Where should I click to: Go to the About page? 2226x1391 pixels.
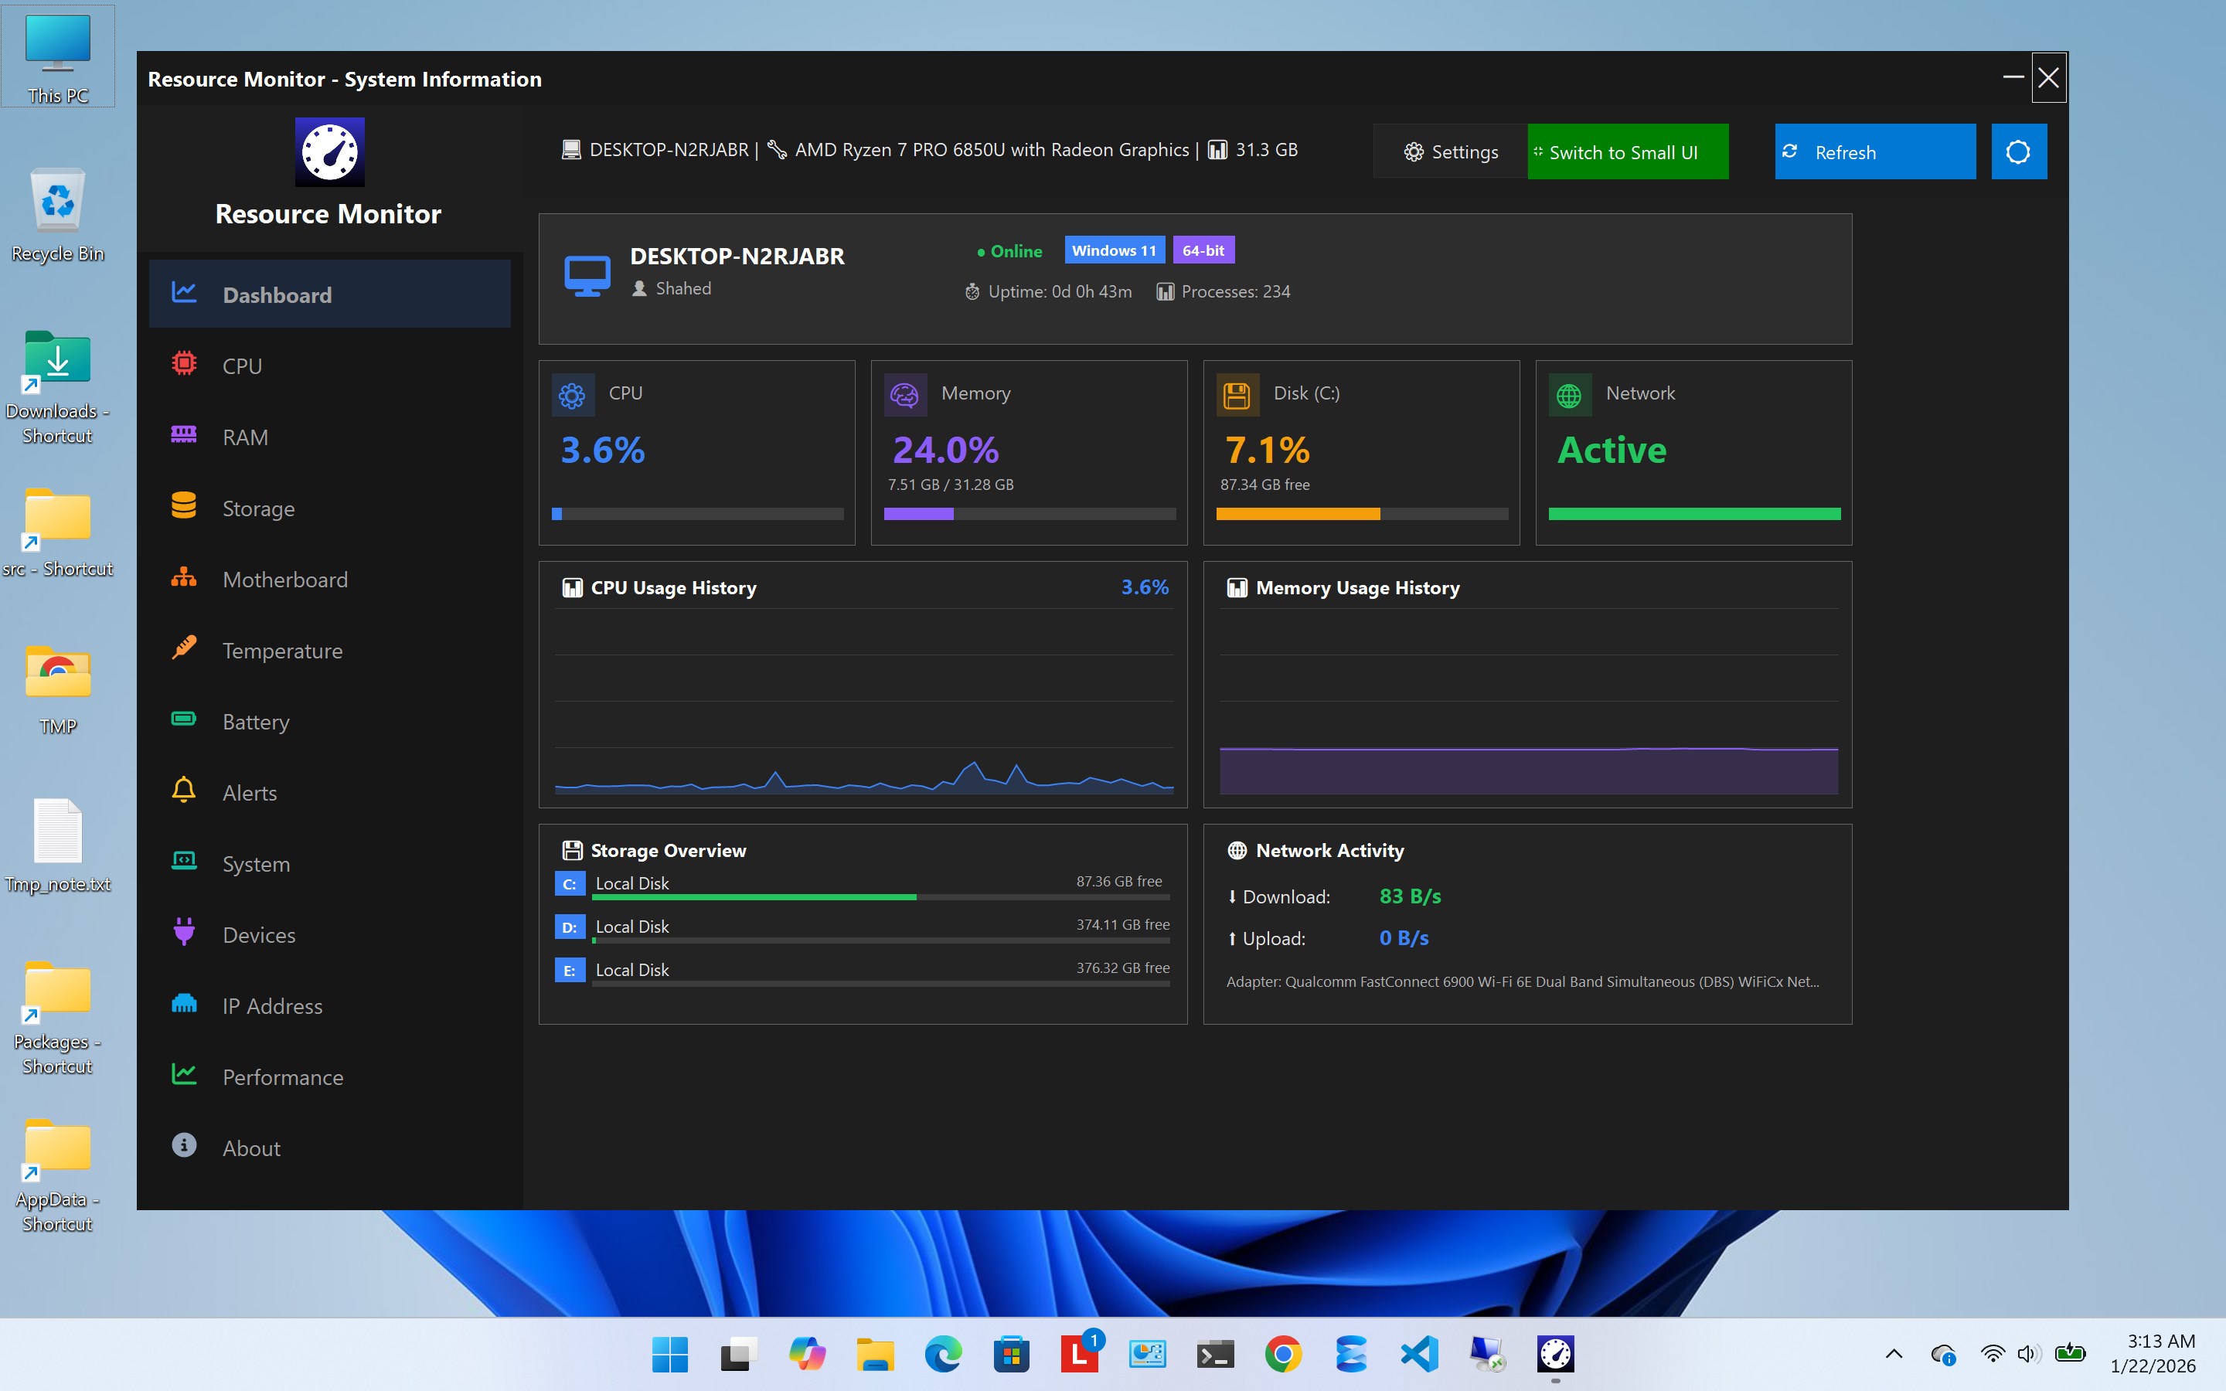(251, 1148)
